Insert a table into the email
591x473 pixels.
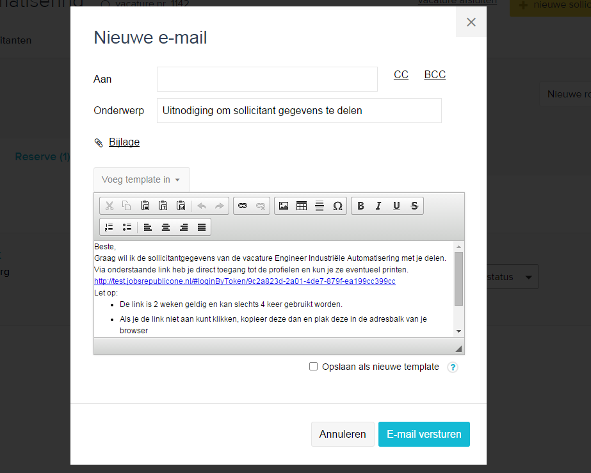(x=302, y=206)
